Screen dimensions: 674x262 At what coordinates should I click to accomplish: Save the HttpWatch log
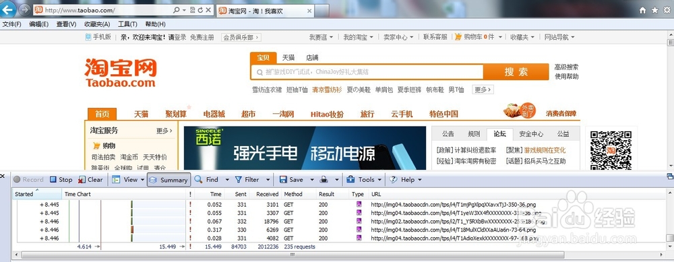coord(291,180)
